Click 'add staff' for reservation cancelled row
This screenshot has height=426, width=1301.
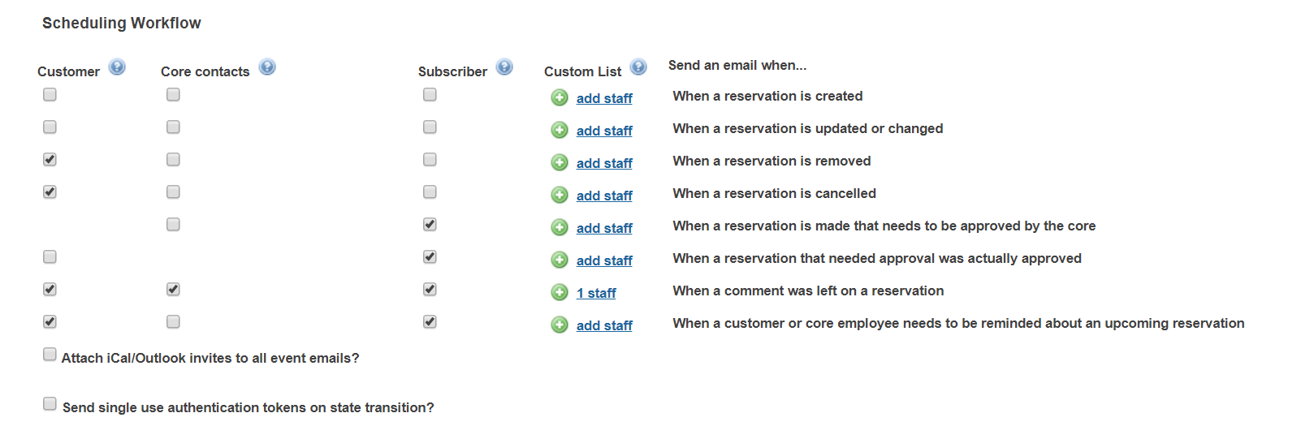tap(604, 196)
